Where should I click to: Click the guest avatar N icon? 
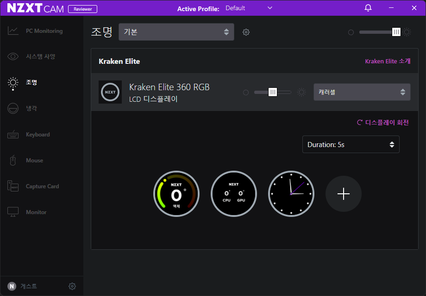point(12,286)
